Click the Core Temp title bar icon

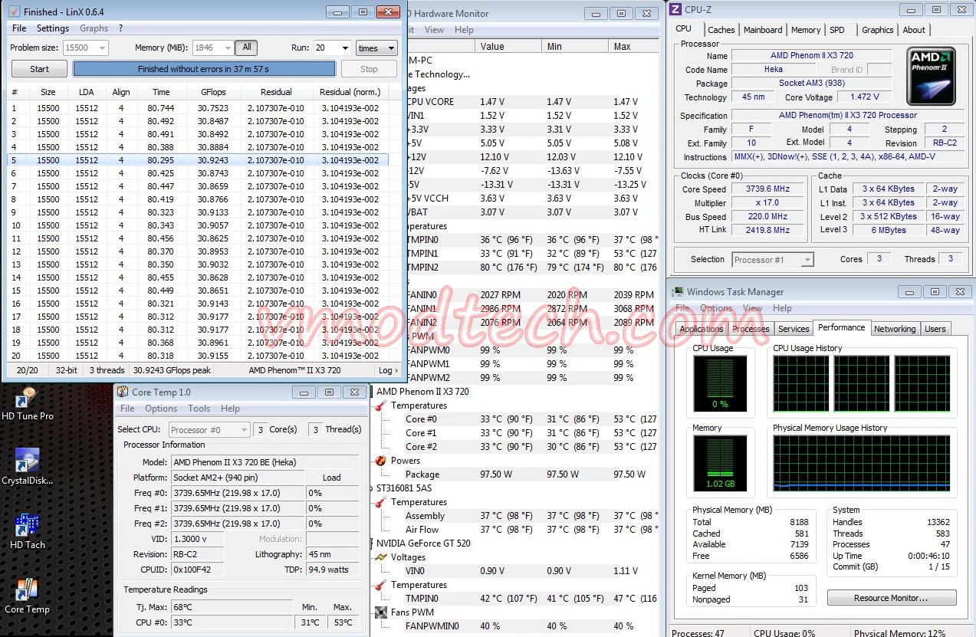coord(123,392)
